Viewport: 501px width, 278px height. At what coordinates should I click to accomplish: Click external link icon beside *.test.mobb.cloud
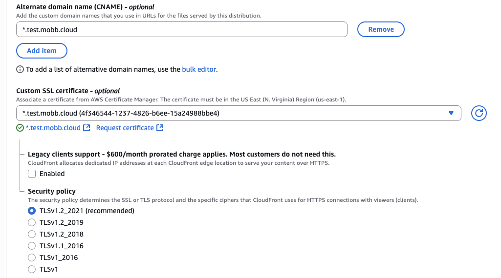[87, 128]
